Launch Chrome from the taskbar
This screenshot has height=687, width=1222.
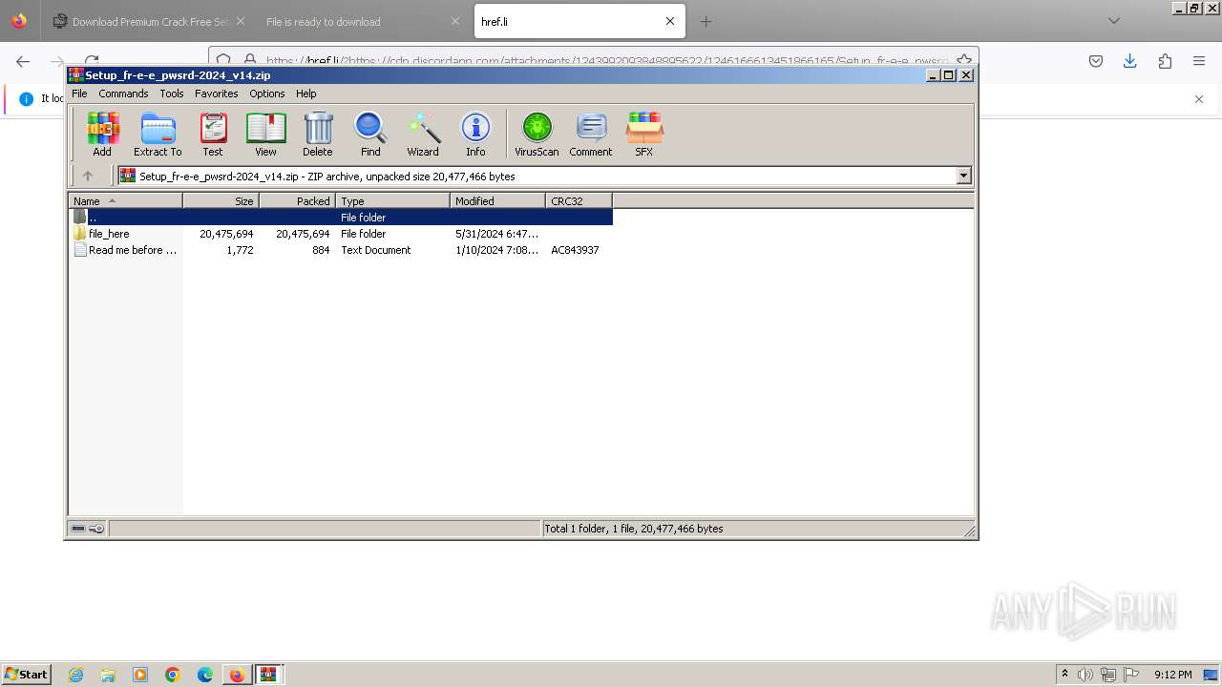[x=173, y=675]
